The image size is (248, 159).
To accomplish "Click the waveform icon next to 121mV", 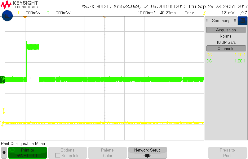I will [x=244, y=13].
